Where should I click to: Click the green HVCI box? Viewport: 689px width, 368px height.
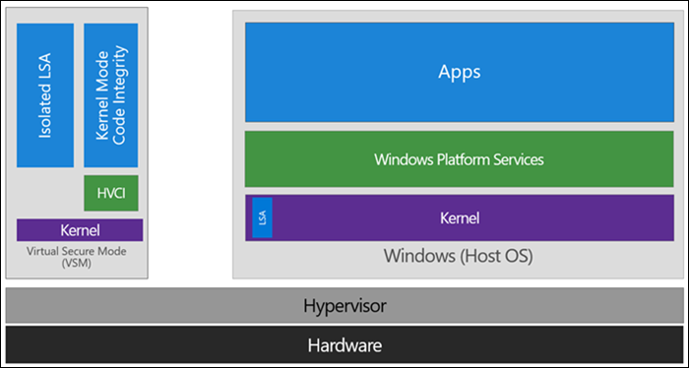pyautogui.click(x=111, y=193)
